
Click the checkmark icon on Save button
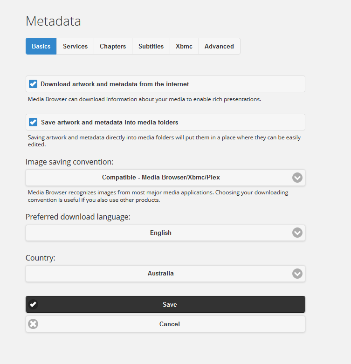(x=33, y=304)
